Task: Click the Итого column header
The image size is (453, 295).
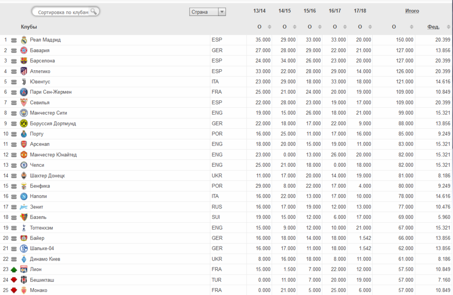Action: coord(412,11)
